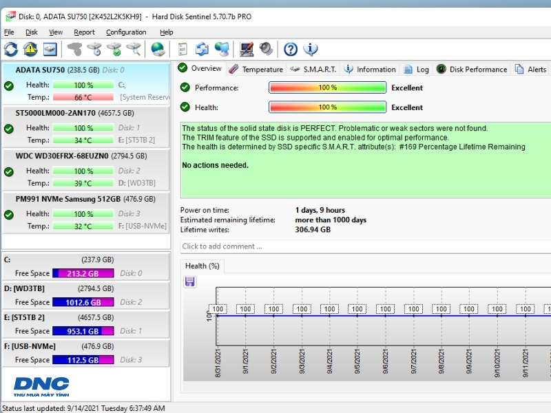
Task: Click the disk test icon with a clock
Action: (94, 49)
